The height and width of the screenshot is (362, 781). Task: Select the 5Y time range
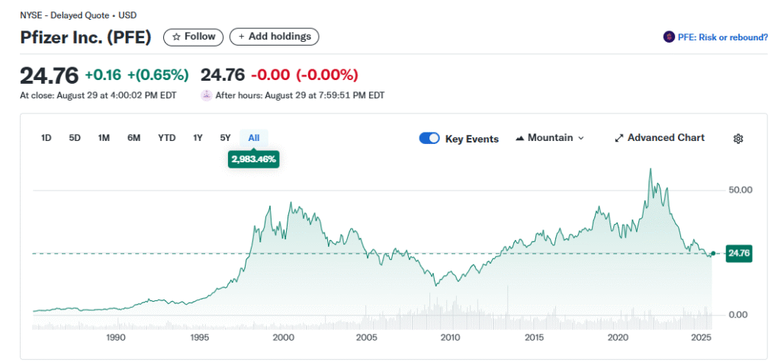[x=225, y=138]
